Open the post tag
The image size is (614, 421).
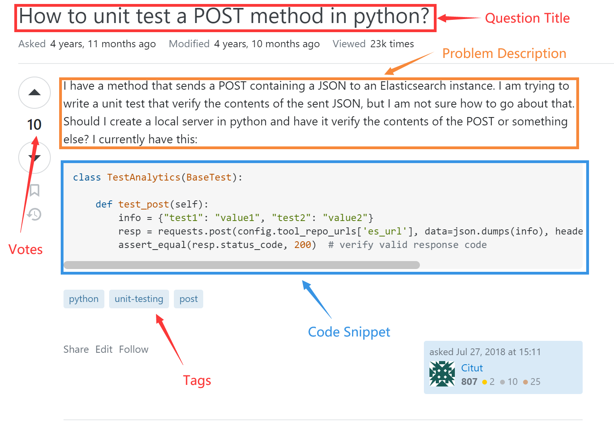tap(189, 299)
